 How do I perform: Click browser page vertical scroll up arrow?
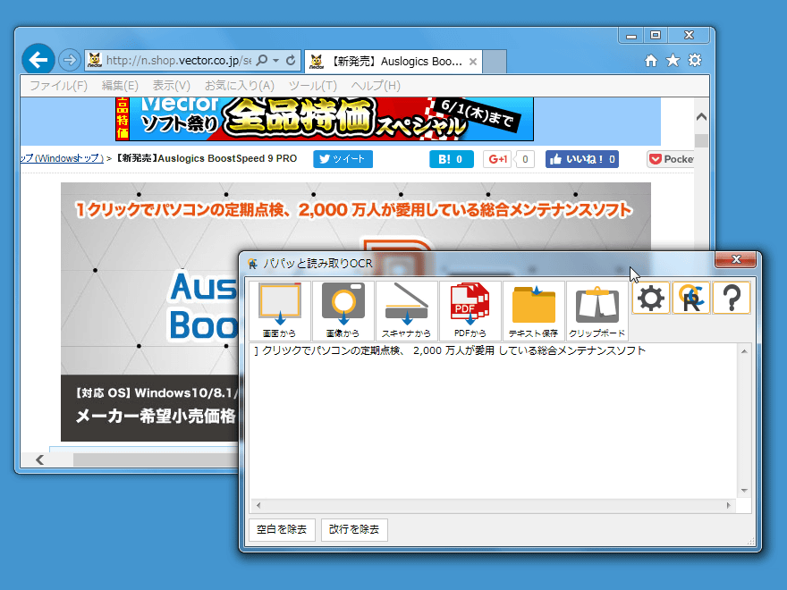coord(702,117)
